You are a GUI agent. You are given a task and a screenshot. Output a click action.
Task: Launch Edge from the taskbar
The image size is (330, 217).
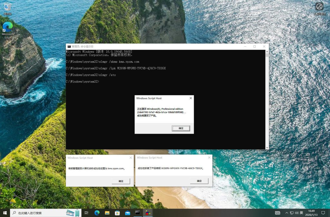(97, 213)
